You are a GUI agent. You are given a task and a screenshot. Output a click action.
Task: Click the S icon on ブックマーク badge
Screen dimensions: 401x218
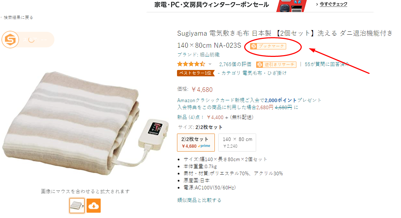point(253,46)
